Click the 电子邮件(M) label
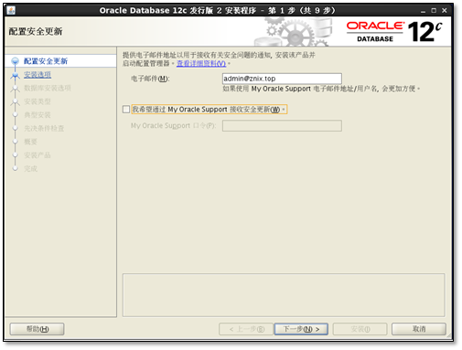The image size is (462, 350). 150,79
